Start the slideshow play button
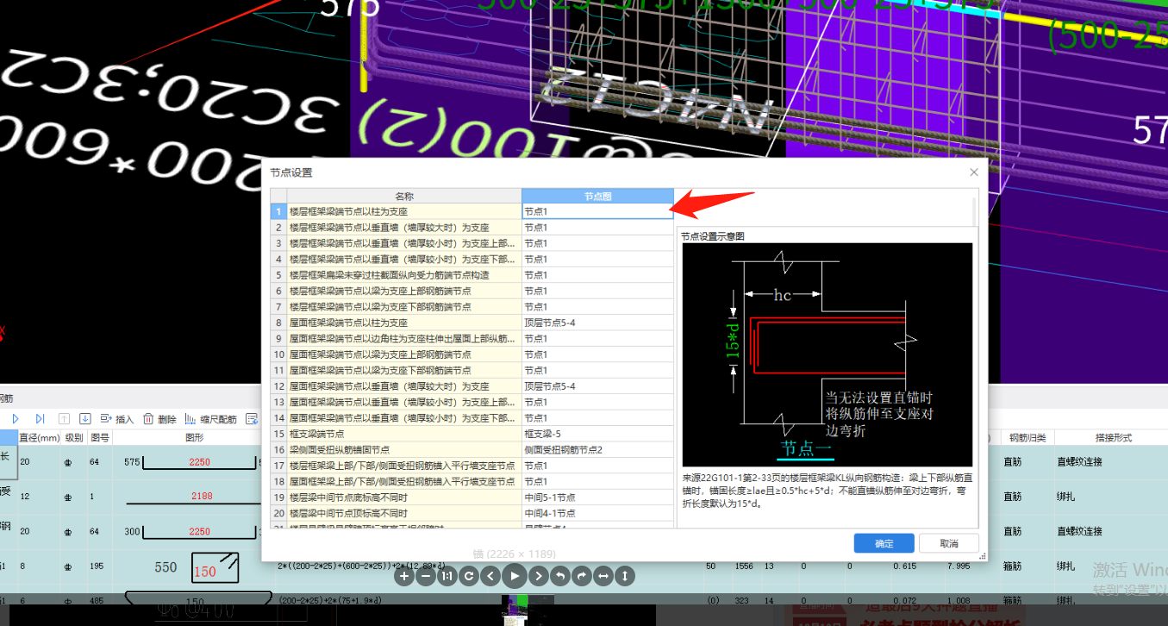Image resolution: width=1168 pixels, height=626 pixels. pos(514,575)
